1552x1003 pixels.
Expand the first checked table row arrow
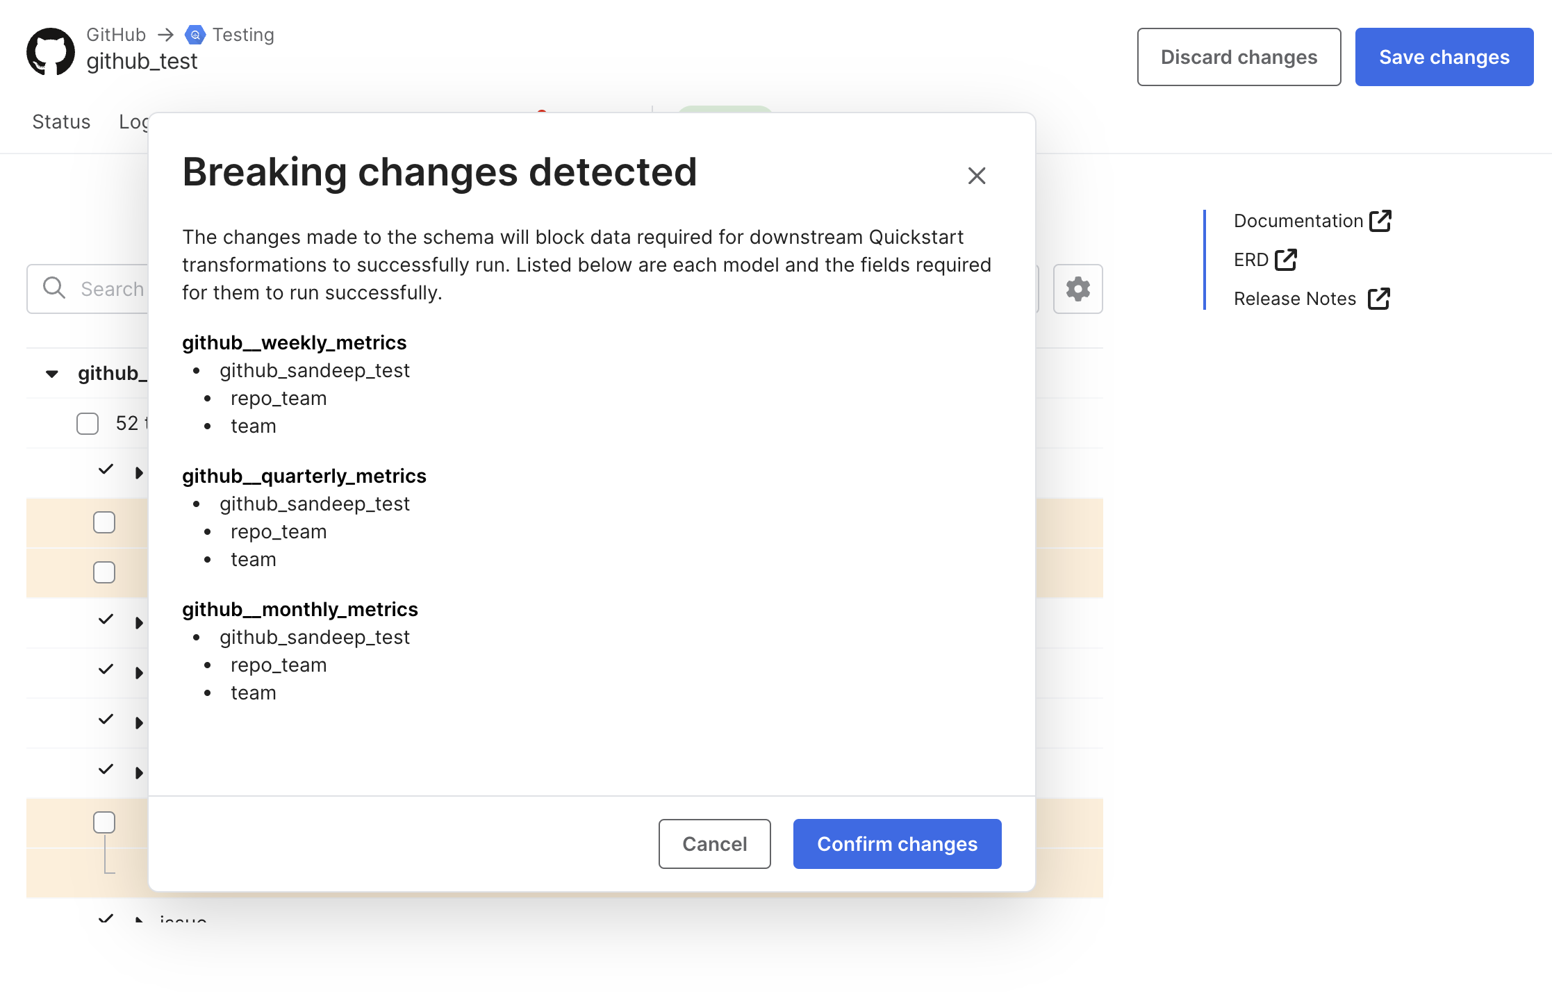pos(139,472)
